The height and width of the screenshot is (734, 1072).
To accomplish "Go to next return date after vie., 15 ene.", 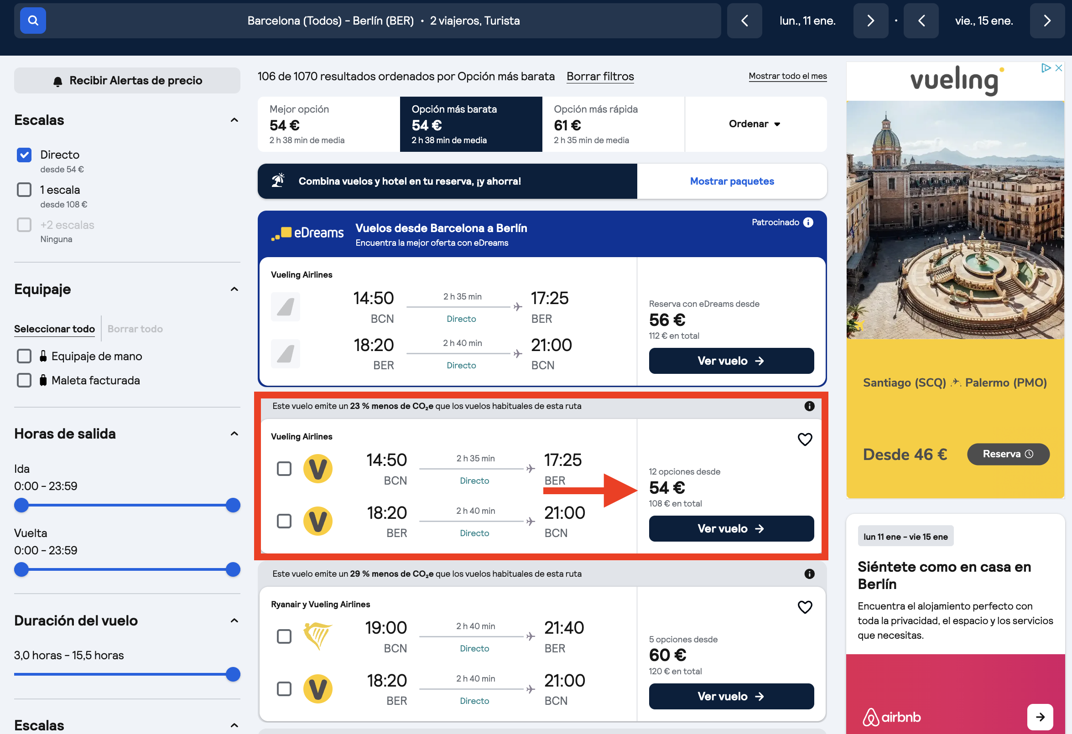I will click(x=1047, y=21).
